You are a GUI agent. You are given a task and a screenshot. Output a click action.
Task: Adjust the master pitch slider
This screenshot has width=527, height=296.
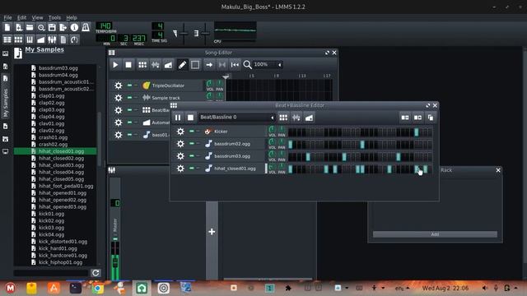205,33
